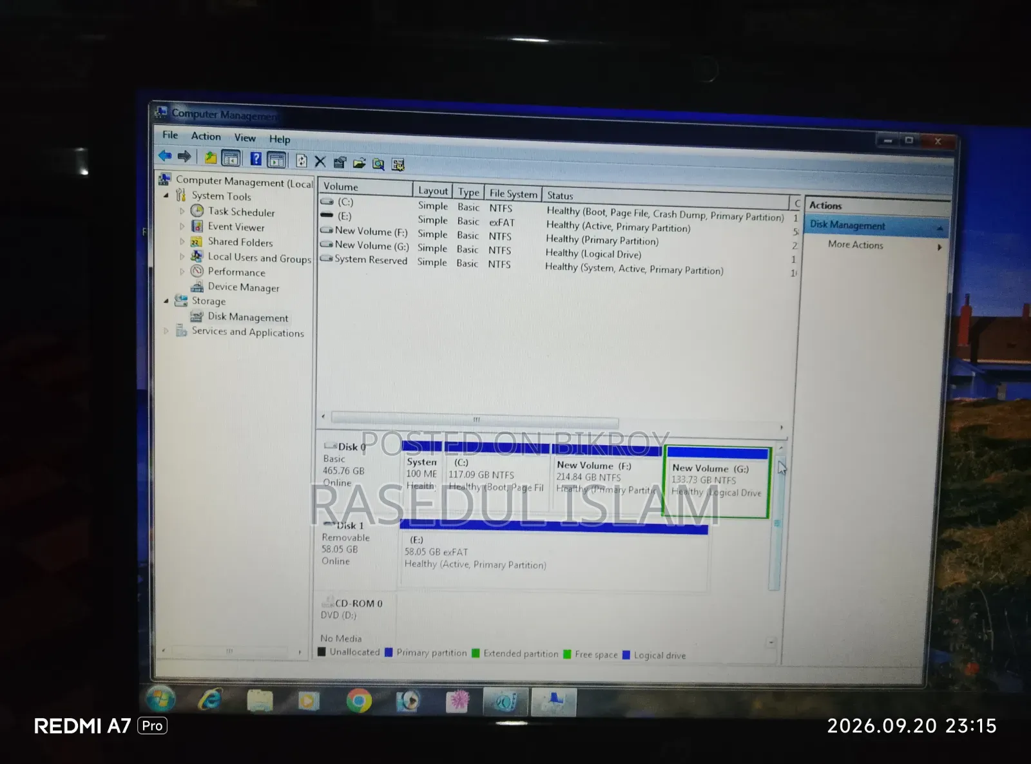Launch Internet Explorer from the taskbar

coord(210,700)
